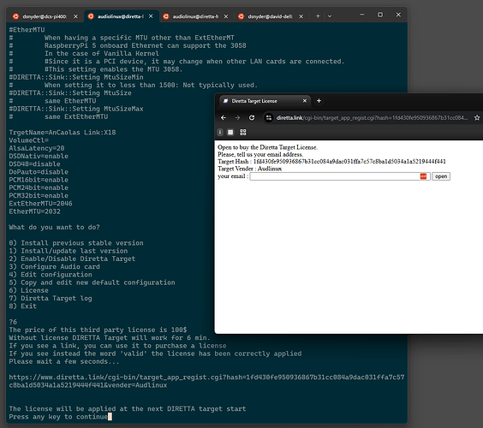This screenshot has height=428, width=483.
Task: Select the third audiolinux@diretta-h tab
Action: pyautogui.click(x=195, y=16)
